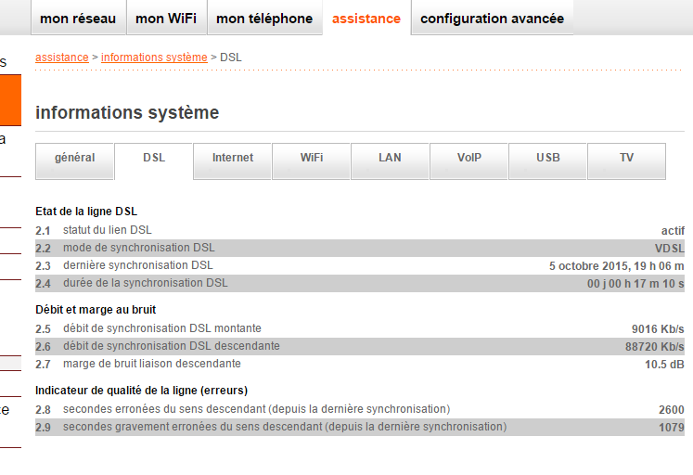Follow the informations système breadcrumb link
The height and width of the screenshot is (475, 693).
(x=154, y=58)
